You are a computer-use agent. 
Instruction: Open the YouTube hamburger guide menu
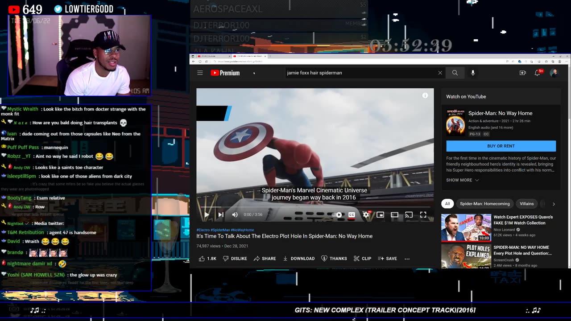[x=200, y=73]
